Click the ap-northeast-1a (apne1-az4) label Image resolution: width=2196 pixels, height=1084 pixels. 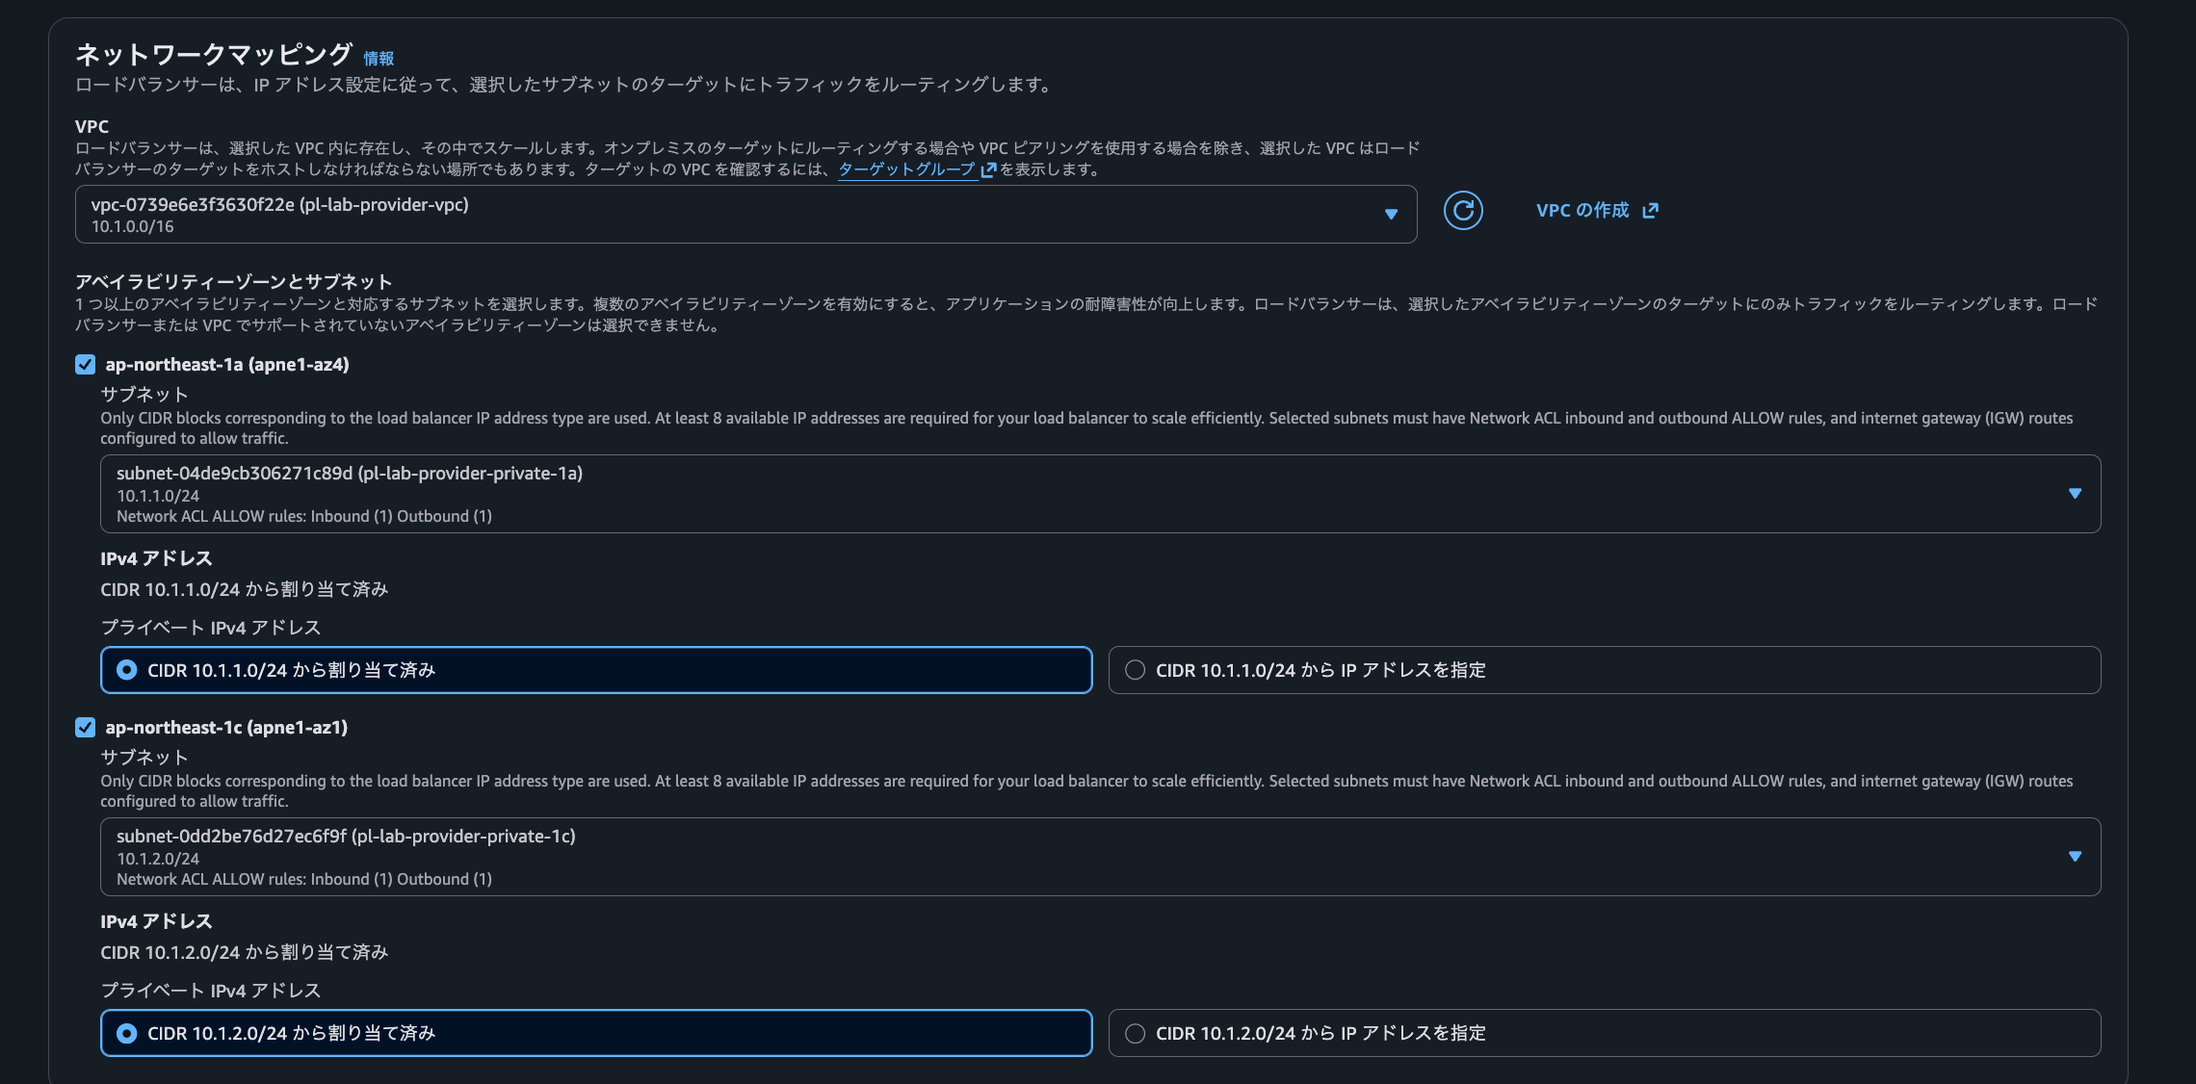pos(227,365)
